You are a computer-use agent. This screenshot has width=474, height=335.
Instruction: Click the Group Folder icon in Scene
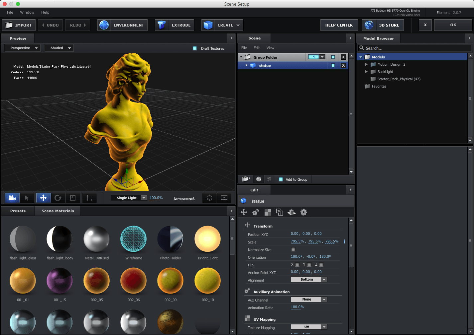(x=248, y=57)
